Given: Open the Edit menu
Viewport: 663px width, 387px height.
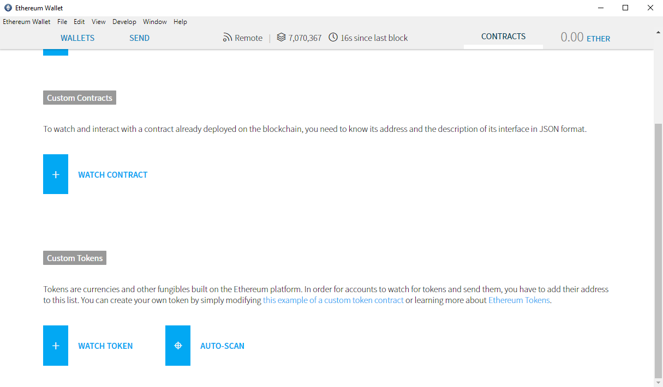Looking at the screenshot, I should click(x=79, y=22).
